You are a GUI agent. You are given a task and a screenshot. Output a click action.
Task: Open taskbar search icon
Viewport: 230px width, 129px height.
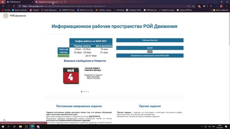coord(9,126)
